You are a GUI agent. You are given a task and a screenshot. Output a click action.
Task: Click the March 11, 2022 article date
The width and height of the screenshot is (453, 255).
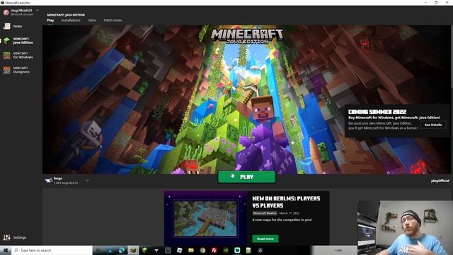point(289,213)
